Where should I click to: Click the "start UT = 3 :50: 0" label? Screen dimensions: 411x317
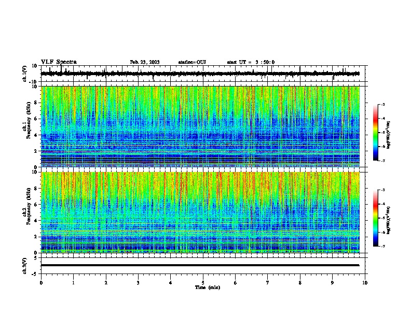pyautogui.click(x=251, y=62)
